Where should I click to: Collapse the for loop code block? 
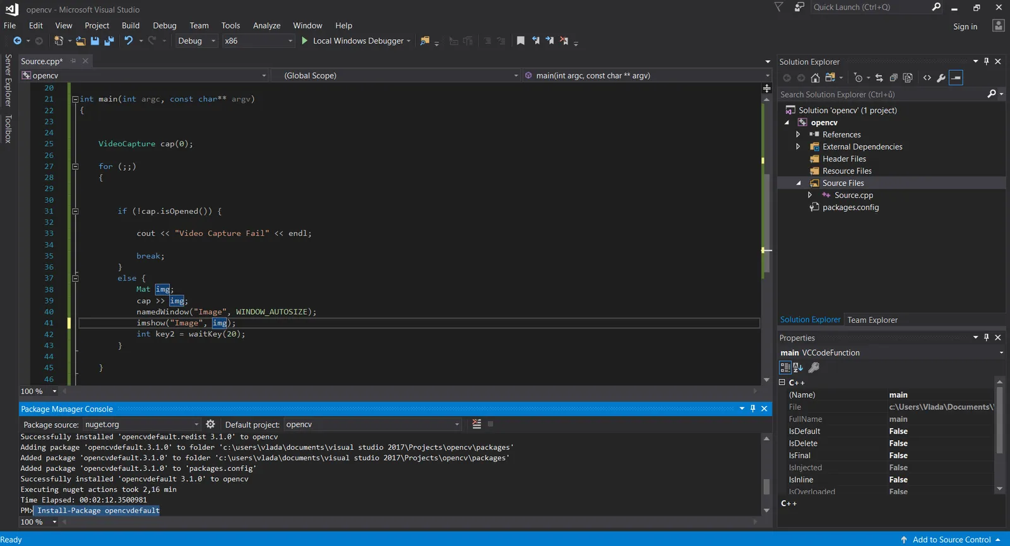75,166
